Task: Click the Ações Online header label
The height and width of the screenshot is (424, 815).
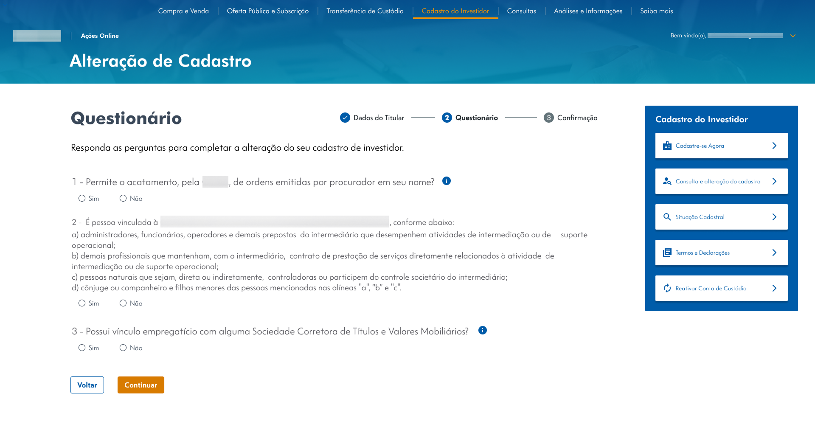Action: pos(100,36)
